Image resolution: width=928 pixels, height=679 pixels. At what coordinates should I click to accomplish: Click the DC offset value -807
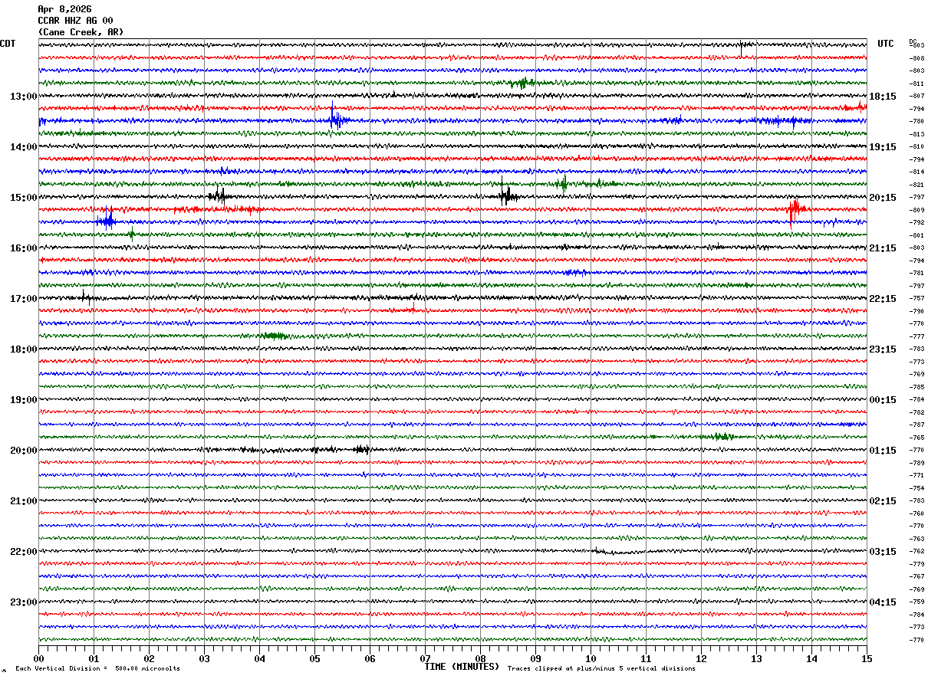click(x=916, y=96)
